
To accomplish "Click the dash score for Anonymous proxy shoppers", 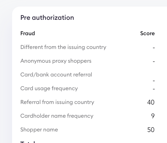I will [154, 62].
